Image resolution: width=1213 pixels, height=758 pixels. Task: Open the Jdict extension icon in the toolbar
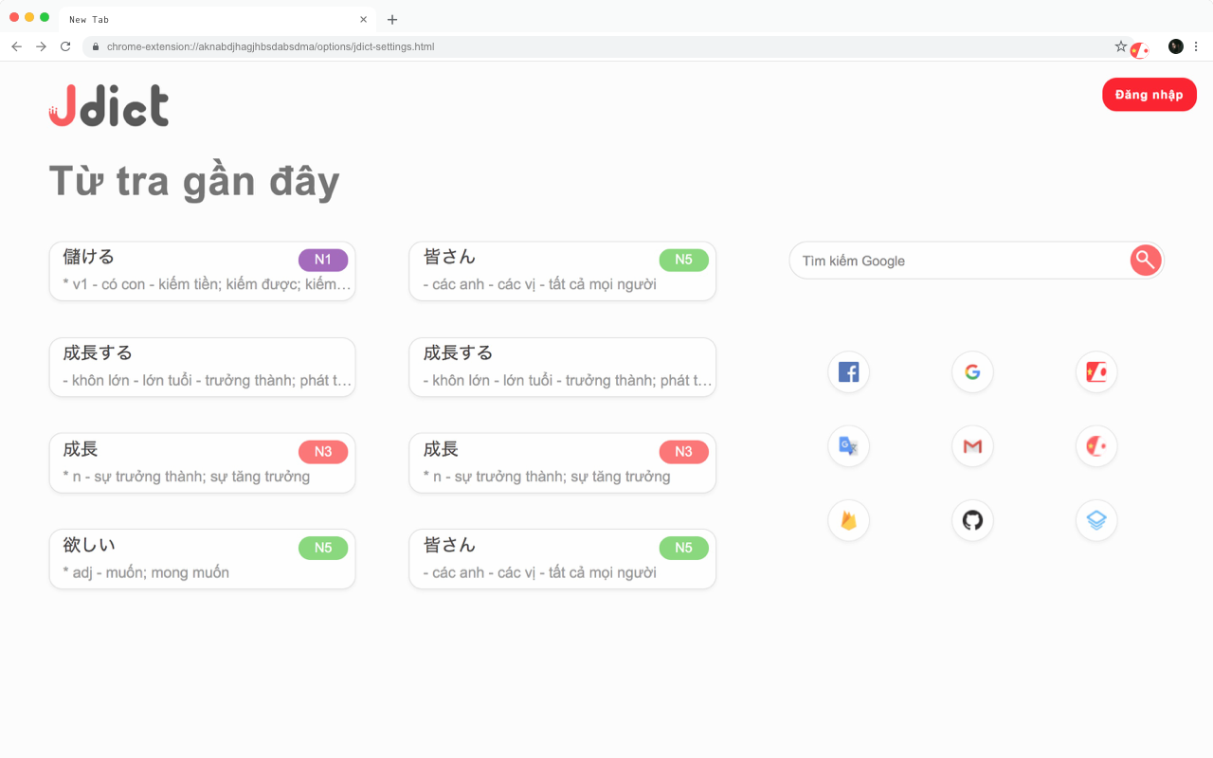pos(1140,49)
